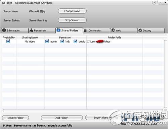
Task: Click the vertical scrollbar of the folder list
Action: coord(165,74)
